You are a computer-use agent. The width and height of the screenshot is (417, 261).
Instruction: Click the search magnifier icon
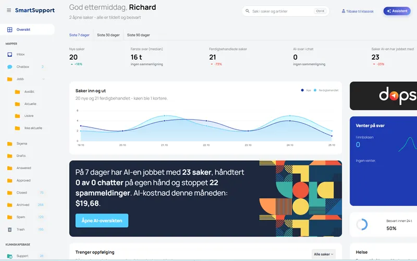(x=247, y=11)
